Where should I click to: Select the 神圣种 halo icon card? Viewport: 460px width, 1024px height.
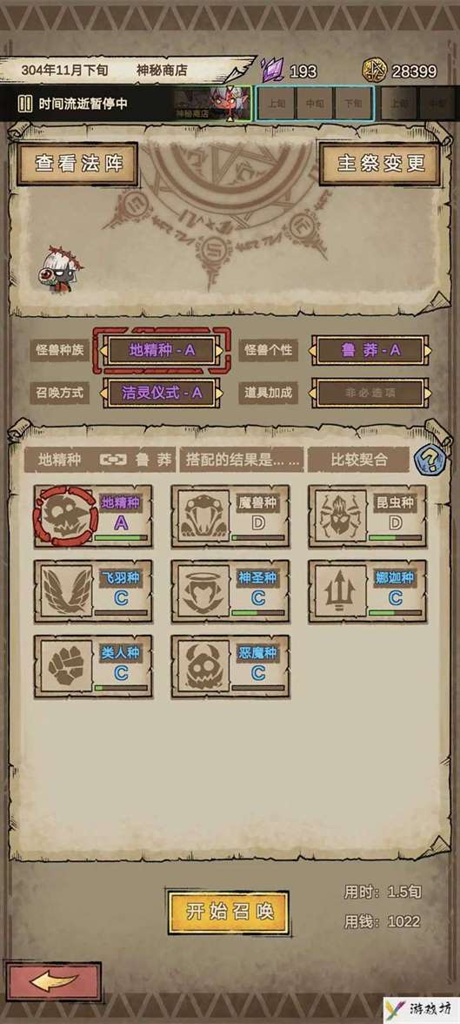tap(230, 591)
